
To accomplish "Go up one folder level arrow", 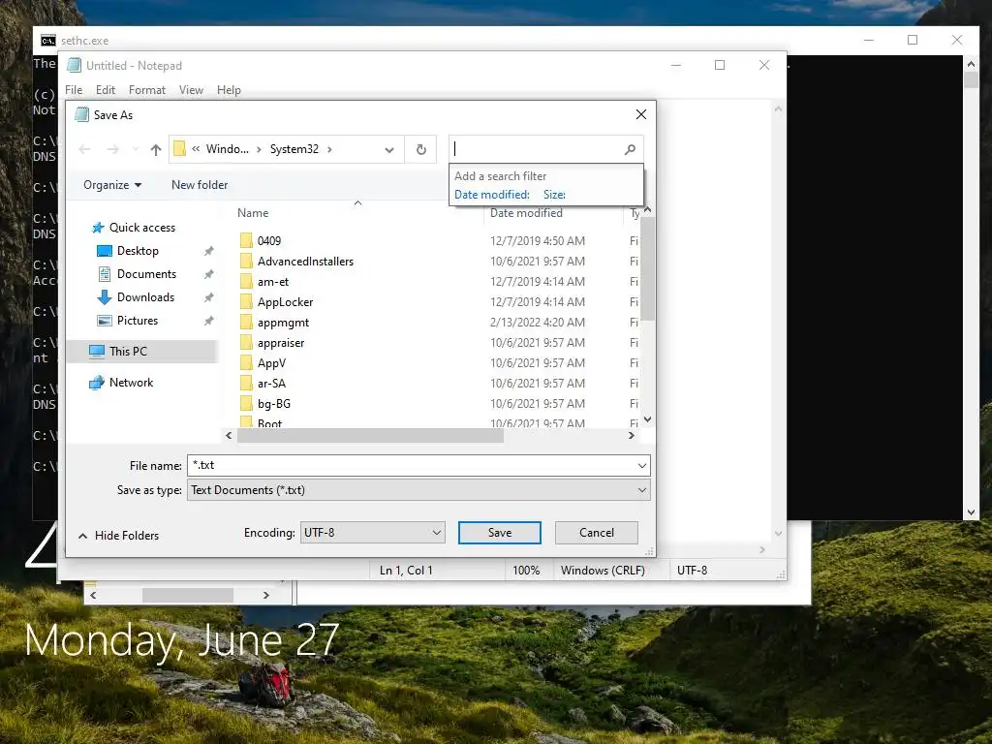I will (156, 150).
